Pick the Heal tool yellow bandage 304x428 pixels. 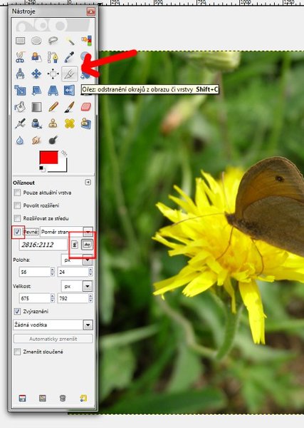coord(70,123)
